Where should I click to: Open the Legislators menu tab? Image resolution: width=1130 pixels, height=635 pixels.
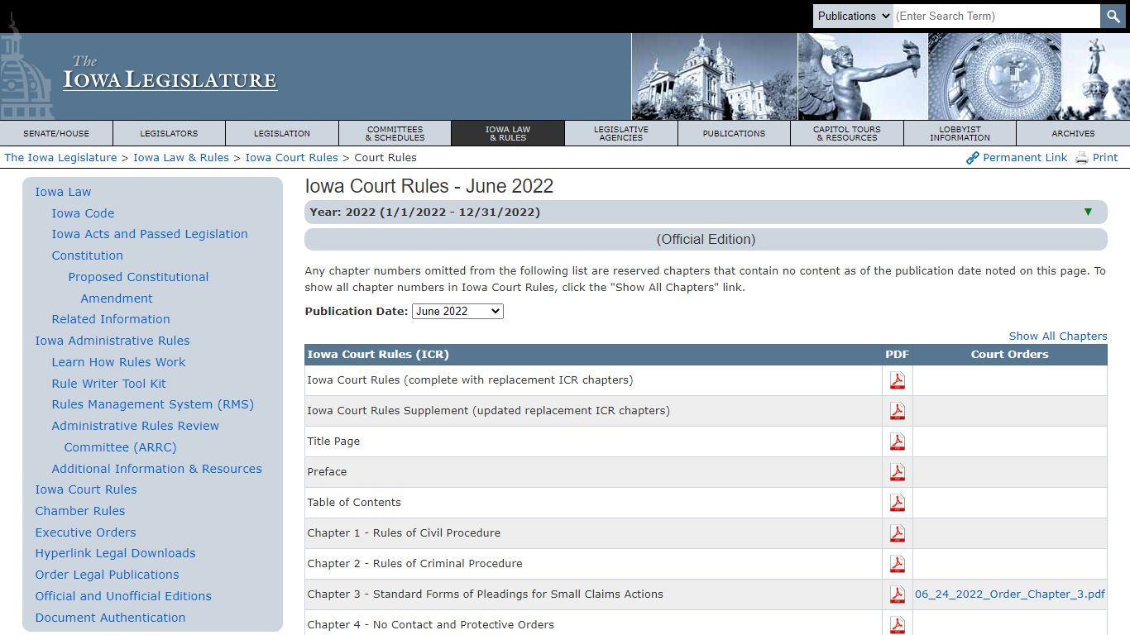pyautogui.click(x=169, y=133)
